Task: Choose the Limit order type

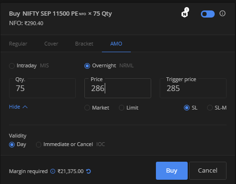Action: tap(128, 108)
